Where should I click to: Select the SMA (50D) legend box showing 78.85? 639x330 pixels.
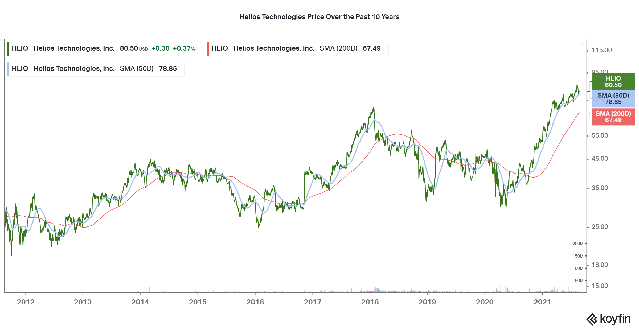(96, 69)
